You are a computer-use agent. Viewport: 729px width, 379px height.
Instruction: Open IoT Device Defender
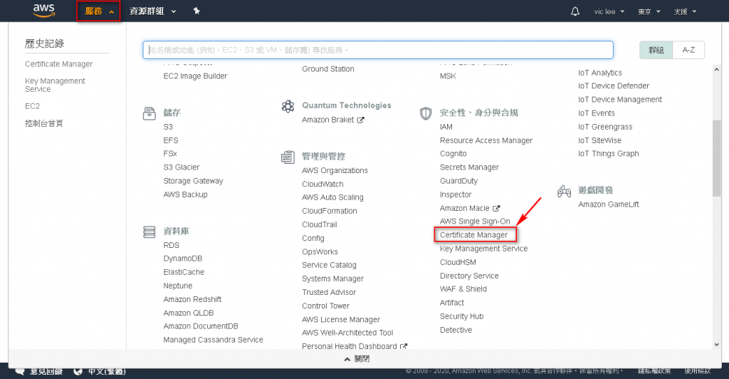click(x=613, y=85)
